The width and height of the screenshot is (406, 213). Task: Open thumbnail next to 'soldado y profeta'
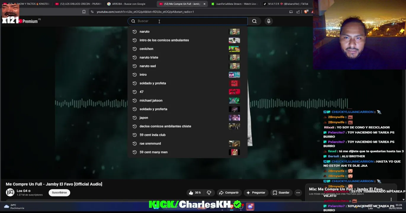tap(234, 83)
